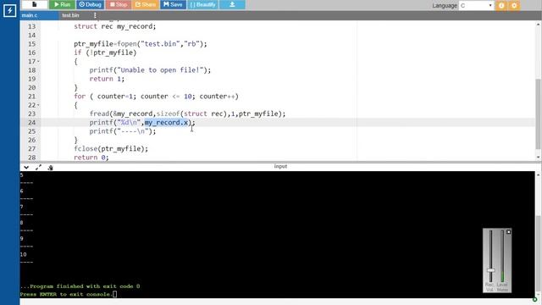Click the fread call on line 23

[187, 114]
